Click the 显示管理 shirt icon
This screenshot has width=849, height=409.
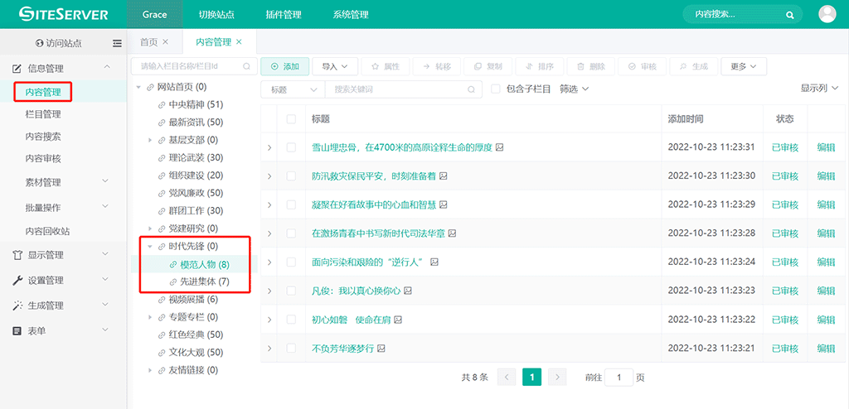(x=17, y=255)
